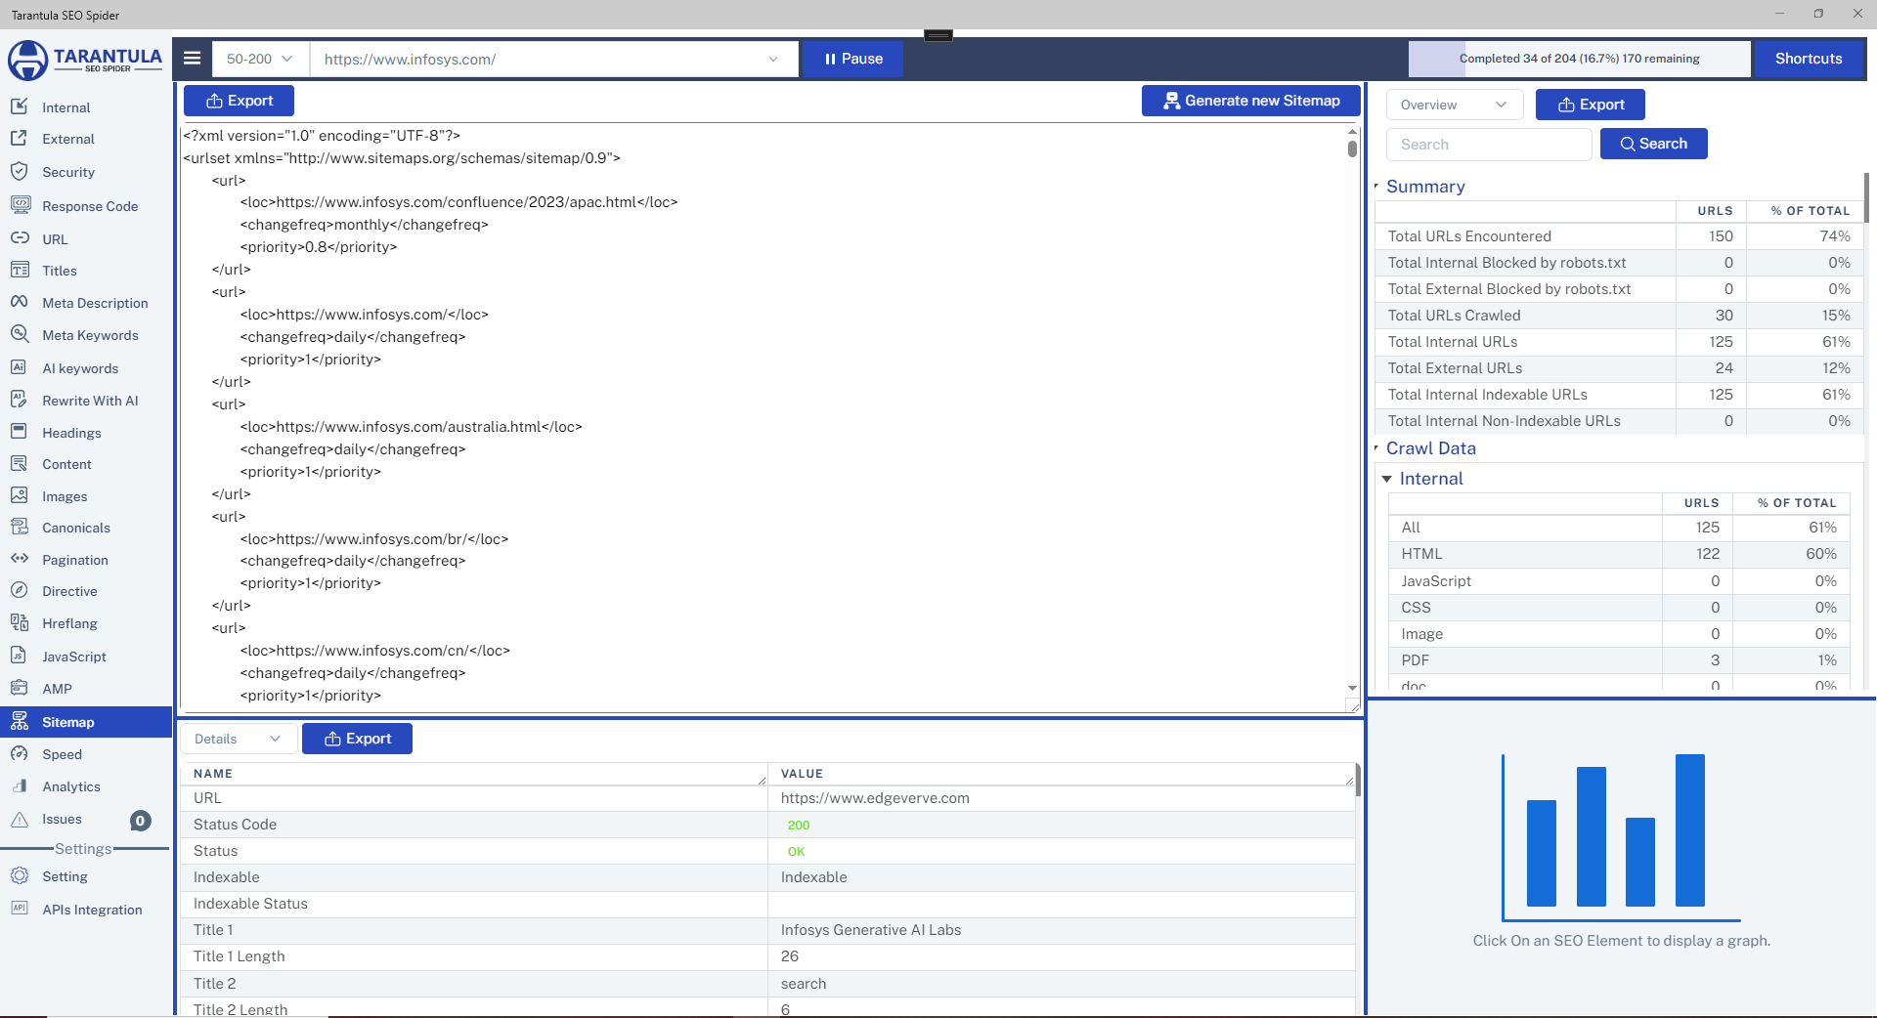Select the Headings icon
1877x1018 pixels.
click(x=19, y=432)
